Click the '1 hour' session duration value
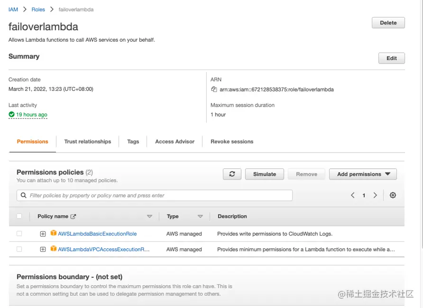 [x=218, y=115]
